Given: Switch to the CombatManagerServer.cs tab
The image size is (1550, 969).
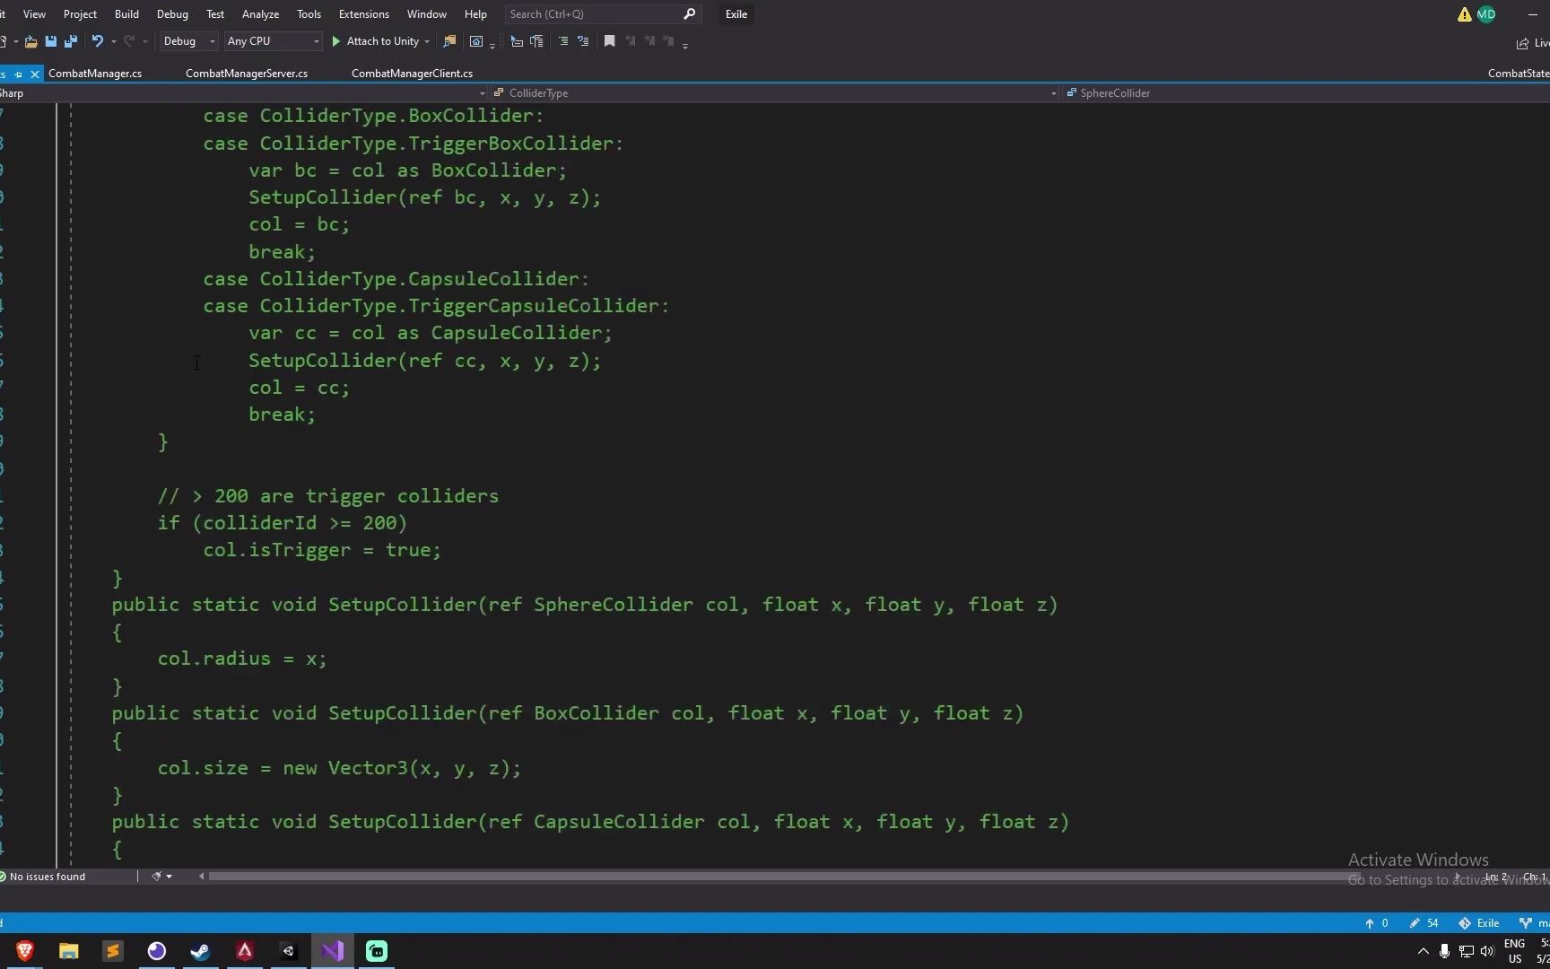Looking at the screenshot, I should point(246,74).
